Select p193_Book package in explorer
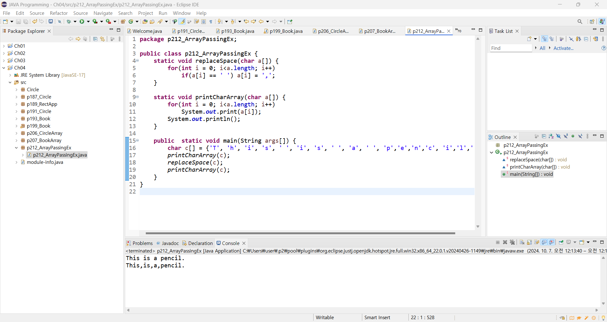 [36, 118]
